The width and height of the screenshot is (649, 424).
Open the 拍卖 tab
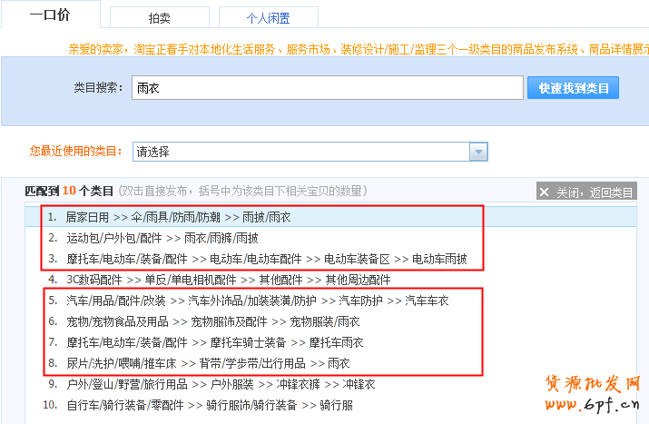tap(159, 18)
